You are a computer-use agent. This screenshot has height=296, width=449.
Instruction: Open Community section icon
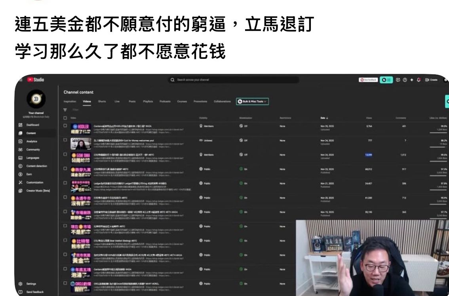point(20,149)
